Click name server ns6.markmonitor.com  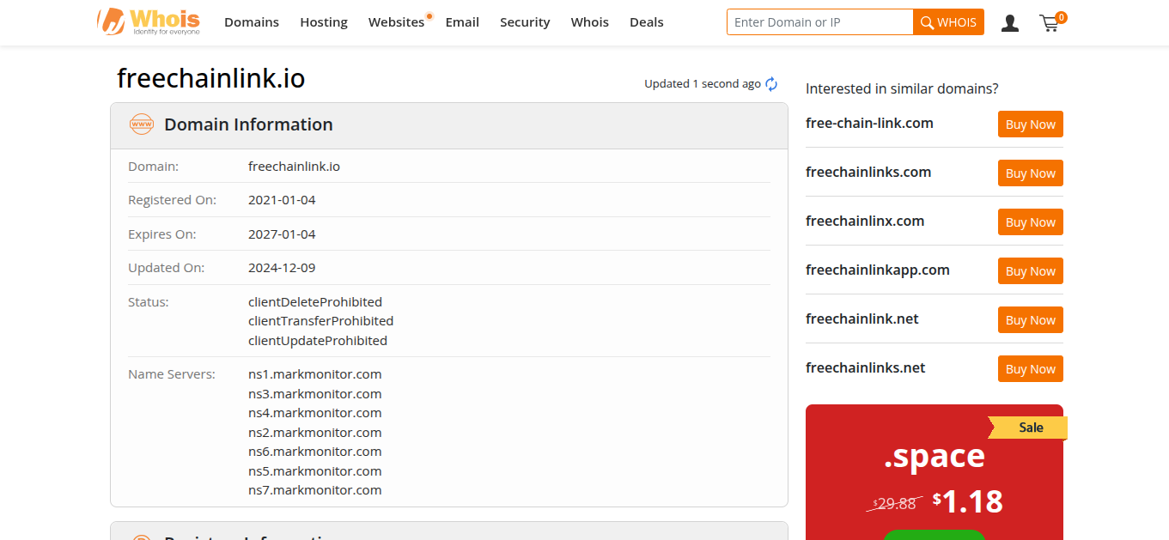(315, 452)
